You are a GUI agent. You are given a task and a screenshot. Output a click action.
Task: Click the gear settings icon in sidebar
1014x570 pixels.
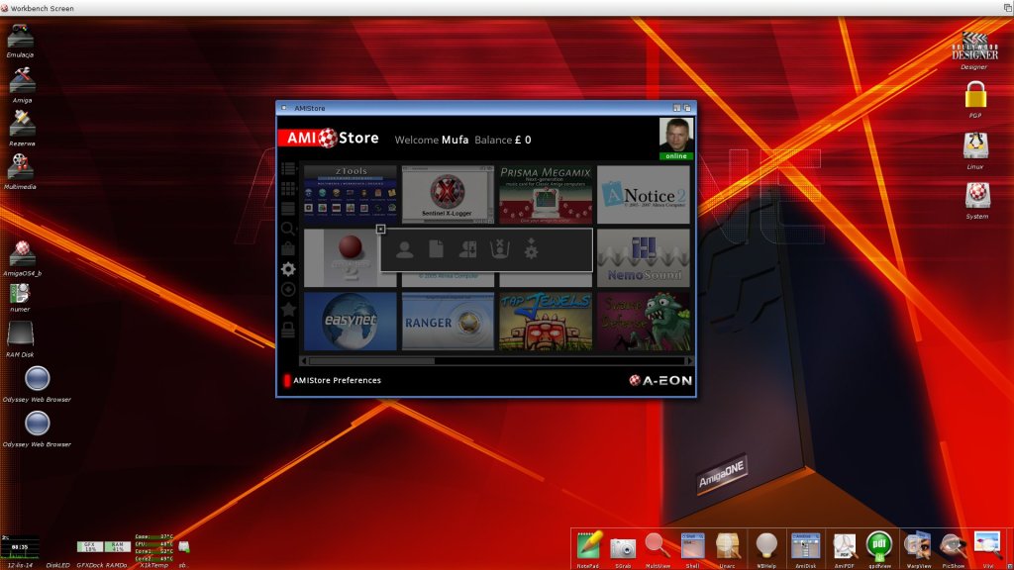288,269
